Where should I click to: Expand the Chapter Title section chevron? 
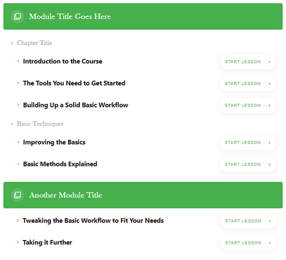[x=12, y=43]
